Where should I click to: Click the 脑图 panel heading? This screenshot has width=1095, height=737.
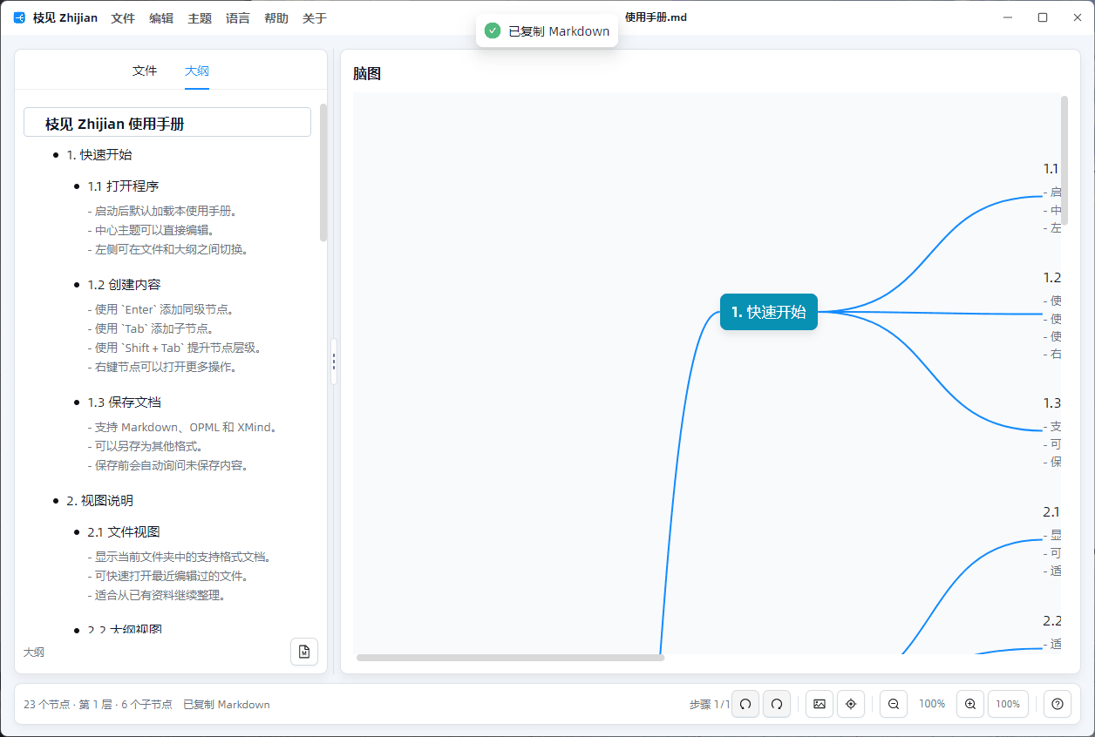[x=367, y=74]
